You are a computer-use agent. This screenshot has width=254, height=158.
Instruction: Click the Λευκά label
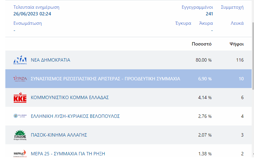click(x=237, y=23)
